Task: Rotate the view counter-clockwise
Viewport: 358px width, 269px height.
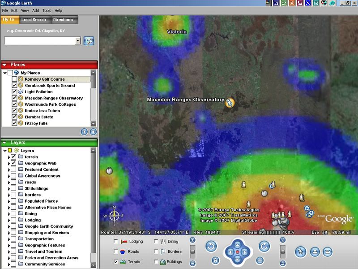Action: pyautogui.click(x=211, y=246)
